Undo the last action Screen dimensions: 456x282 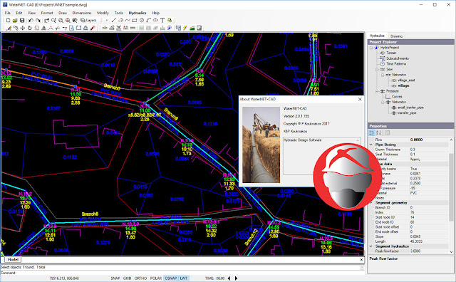click(31, 21)
